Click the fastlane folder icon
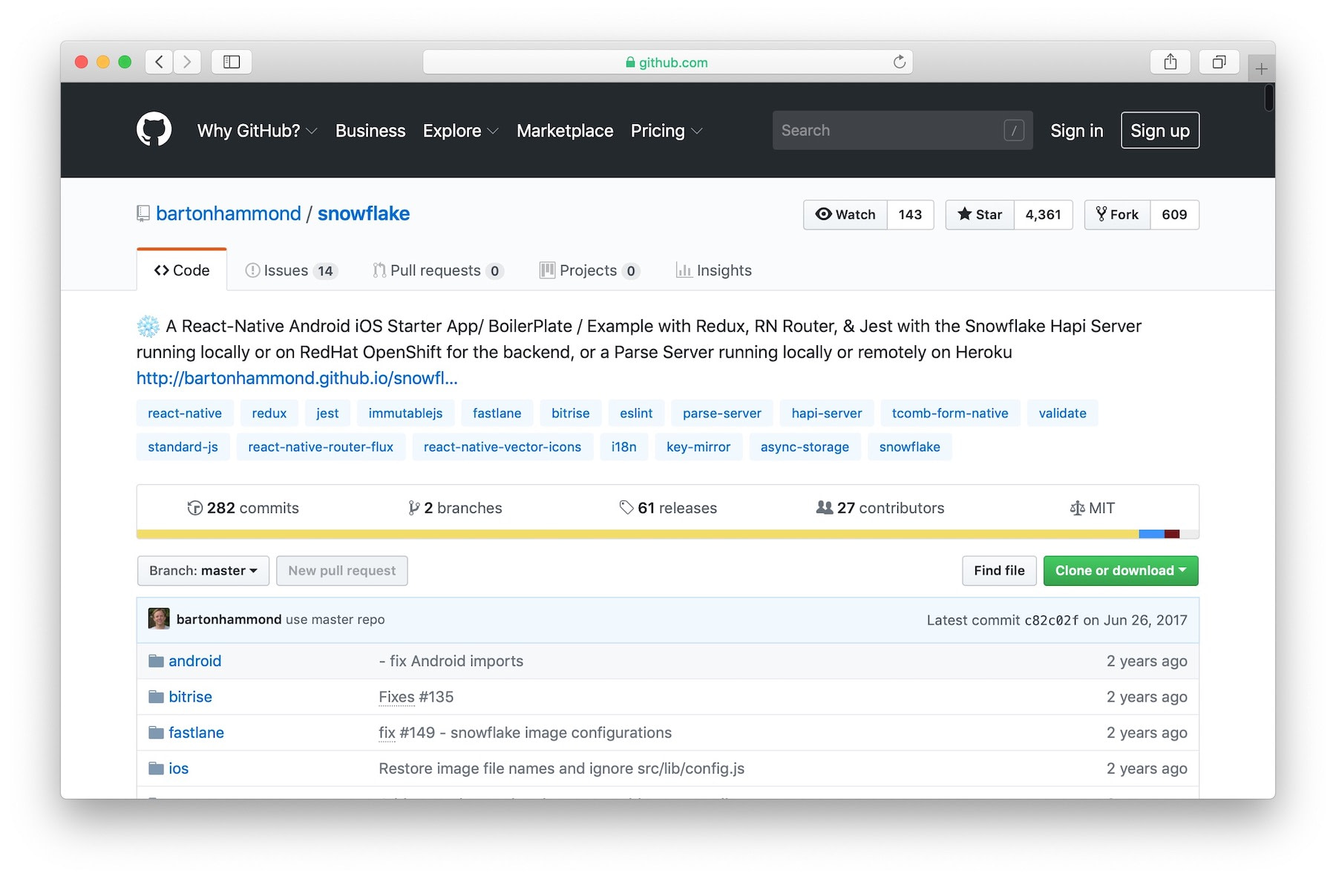The image size is (1336, 879). [156, 732]
